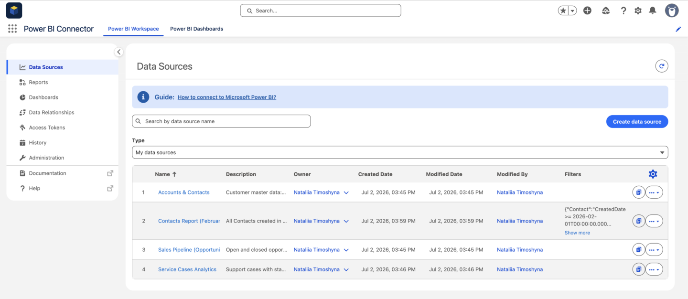Image resolution: width=688 pixels, height=299 pixels.
Task: Select Access Tokens in the sidebar
Action: click(63, 128)
